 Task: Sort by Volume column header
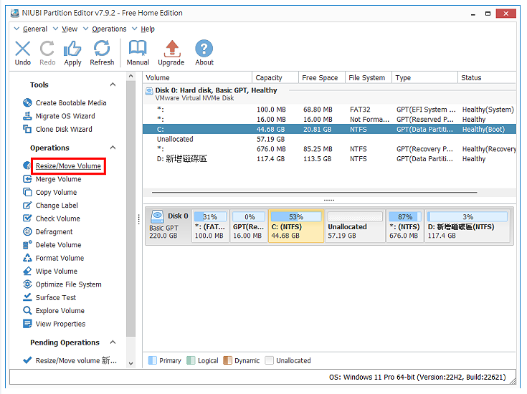coord(197,77)
